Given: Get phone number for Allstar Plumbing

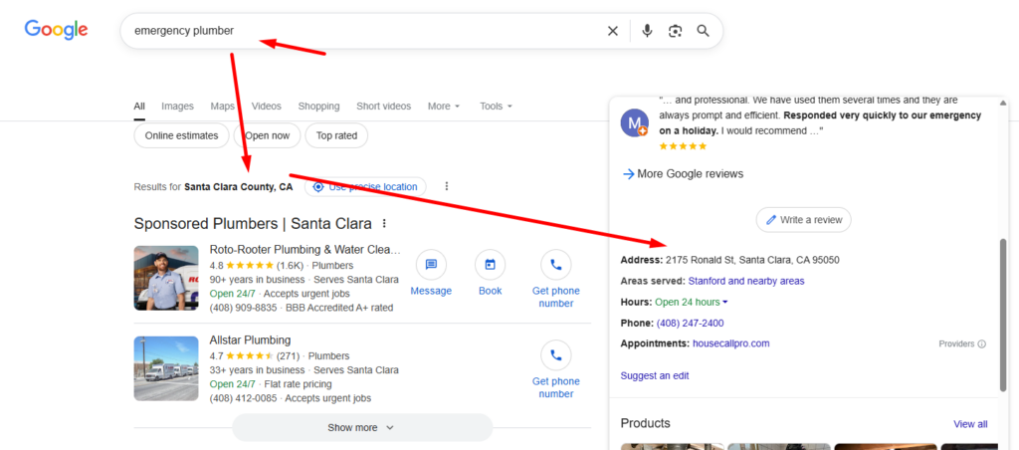Looking at the screenshot, I should (555, 355).
